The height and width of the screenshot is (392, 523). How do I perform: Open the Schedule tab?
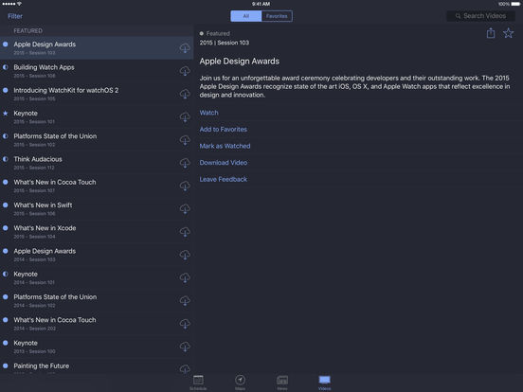tap(198, 383)
